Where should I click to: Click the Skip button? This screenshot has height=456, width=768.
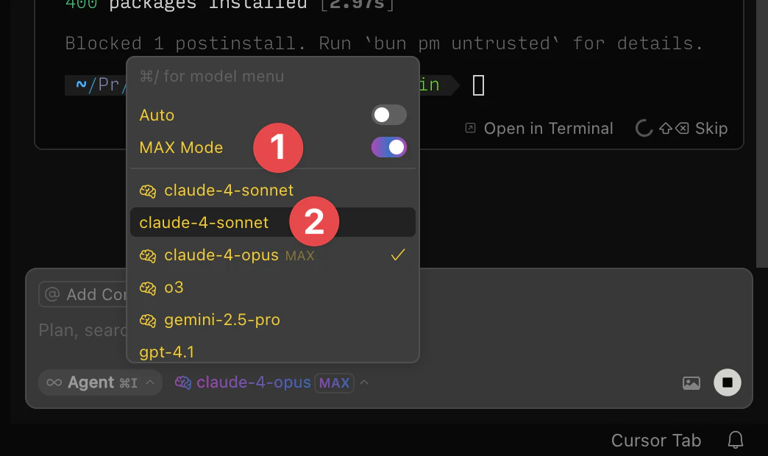point(711,128)
